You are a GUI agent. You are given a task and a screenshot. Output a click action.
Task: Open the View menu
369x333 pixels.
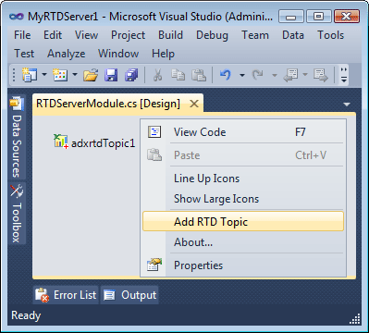pyautogui.click(x=86, y=35)
